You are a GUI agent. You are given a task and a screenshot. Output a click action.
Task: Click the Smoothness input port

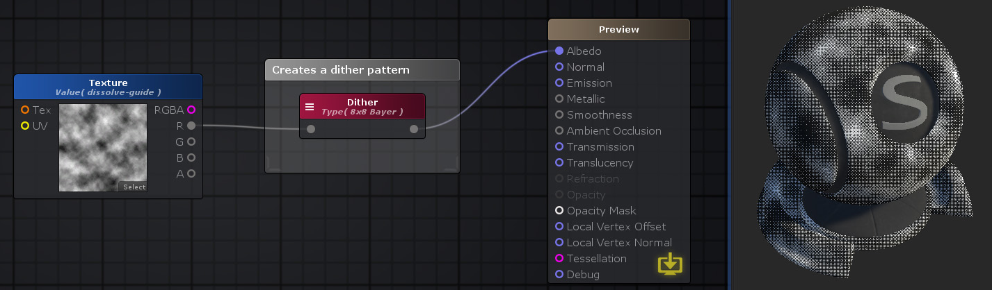pyautogui.click(x=559, y=114)
